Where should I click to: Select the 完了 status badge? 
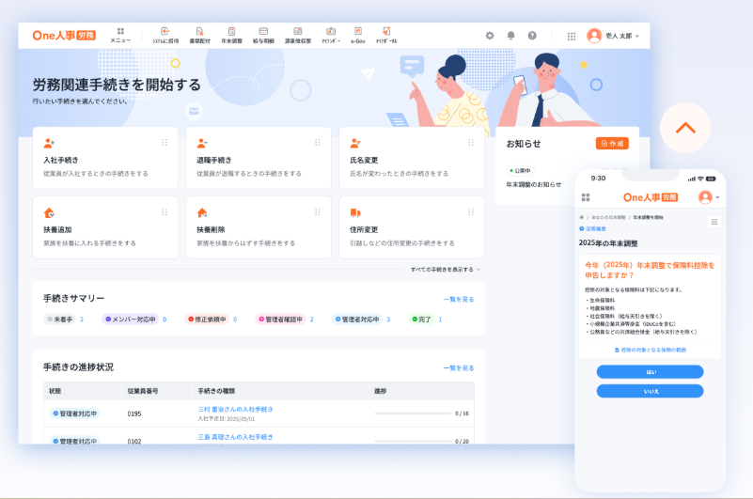421,320
